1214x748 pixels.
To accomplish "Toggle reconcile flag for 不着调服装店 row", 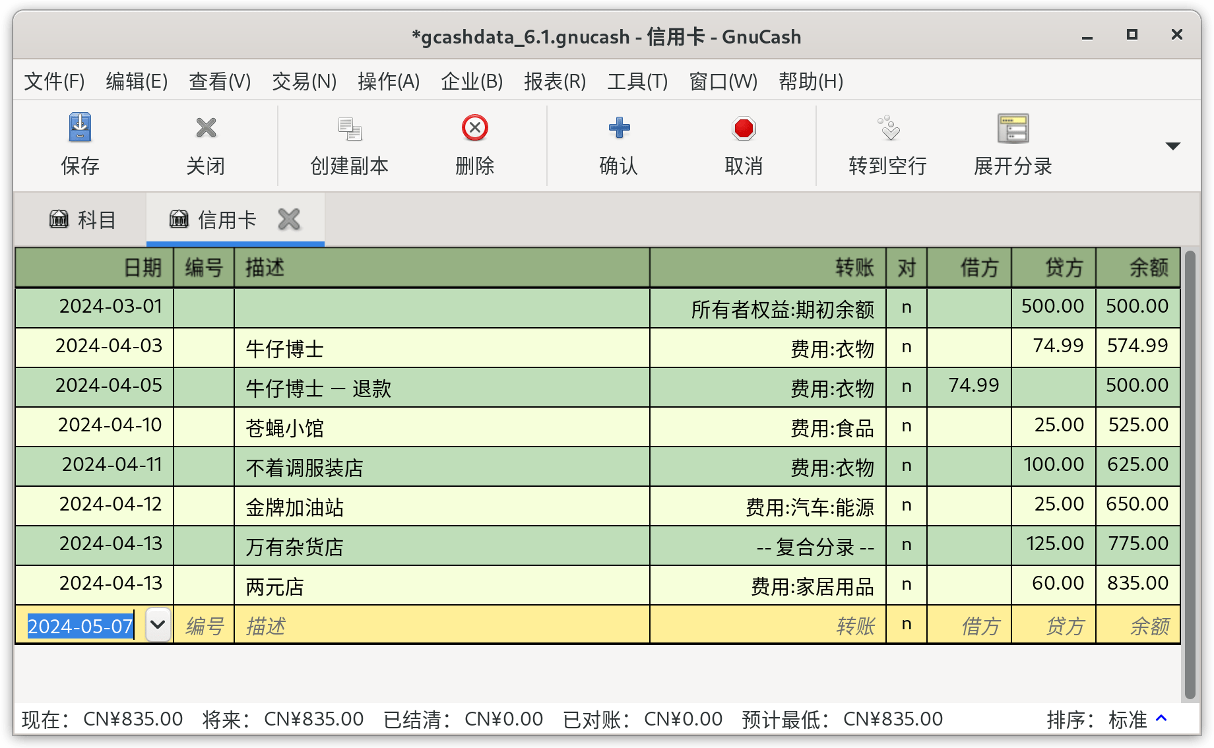I will click(x=907, y=466).
